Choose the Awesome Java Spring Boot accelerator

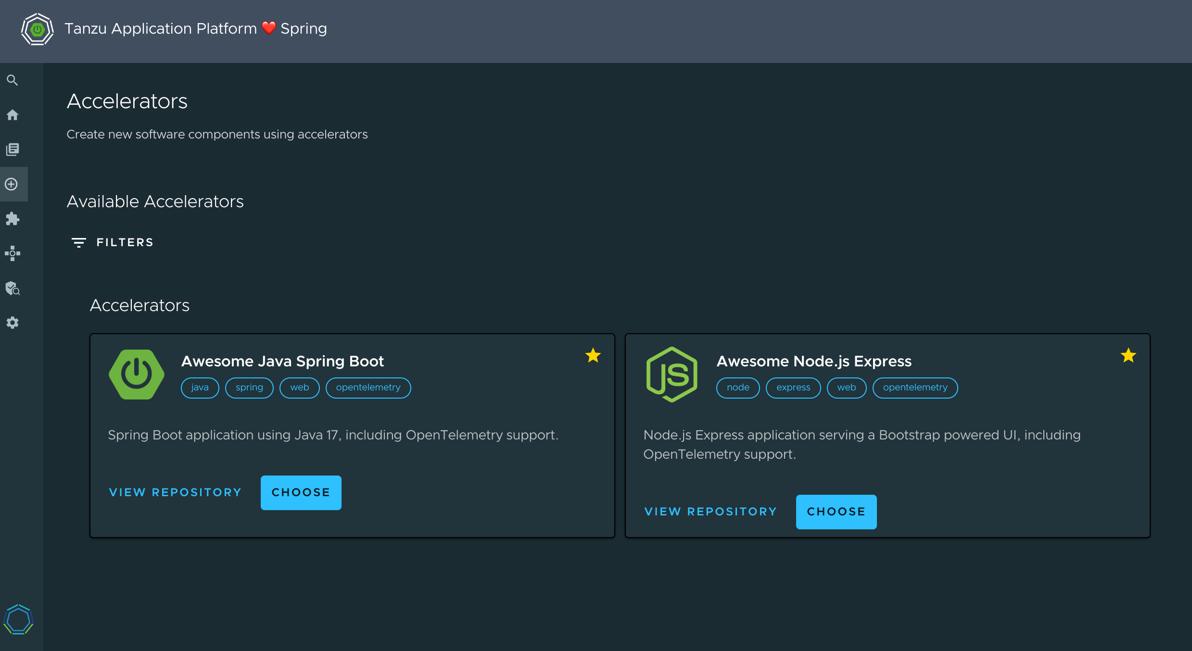(x=301, y=492)
